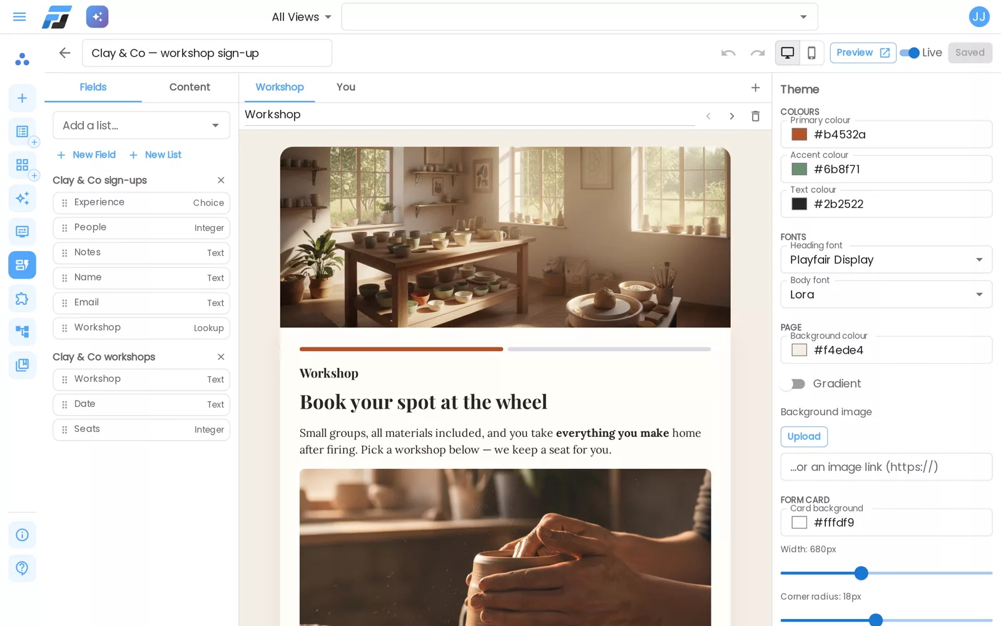Click the sidebar plus add icon
This screenshot has width=1001, height=626.
(22, 98)
